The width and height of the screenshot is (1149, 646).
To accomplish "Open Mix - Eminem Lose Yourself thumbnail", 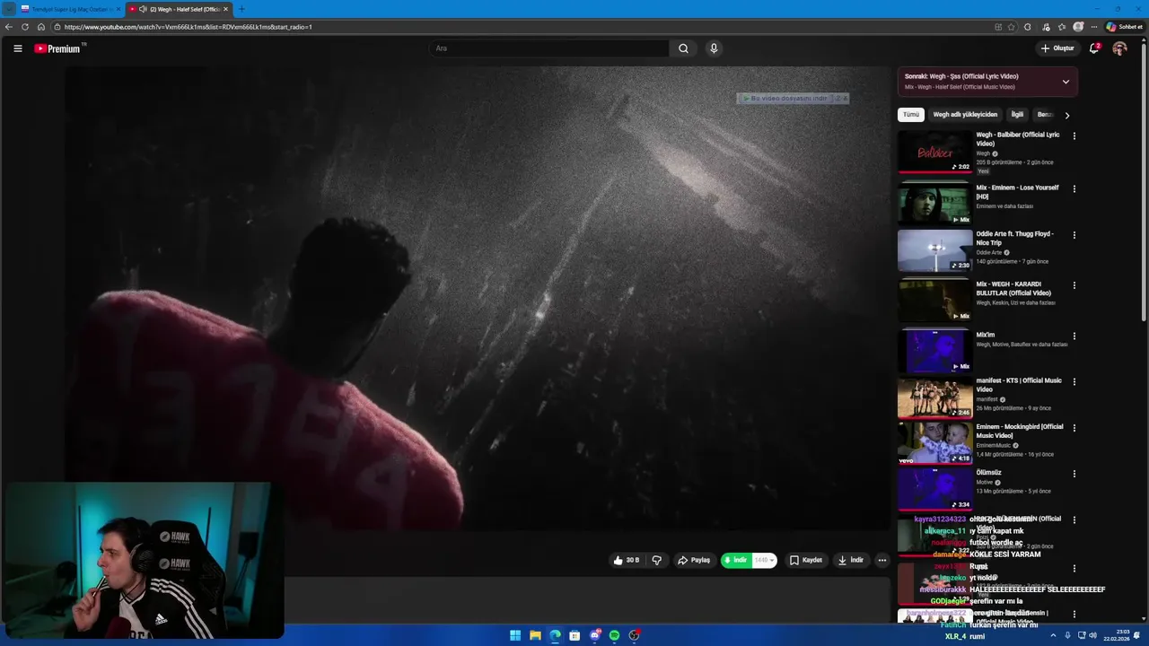I will [x=934, y=203].
